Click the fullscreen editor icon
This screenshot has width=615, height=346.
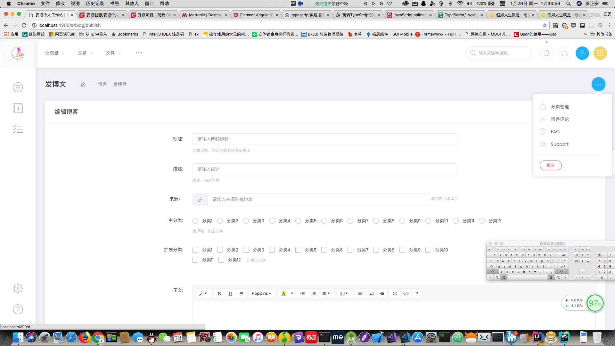pyautogui.click(x=395, y=293)
